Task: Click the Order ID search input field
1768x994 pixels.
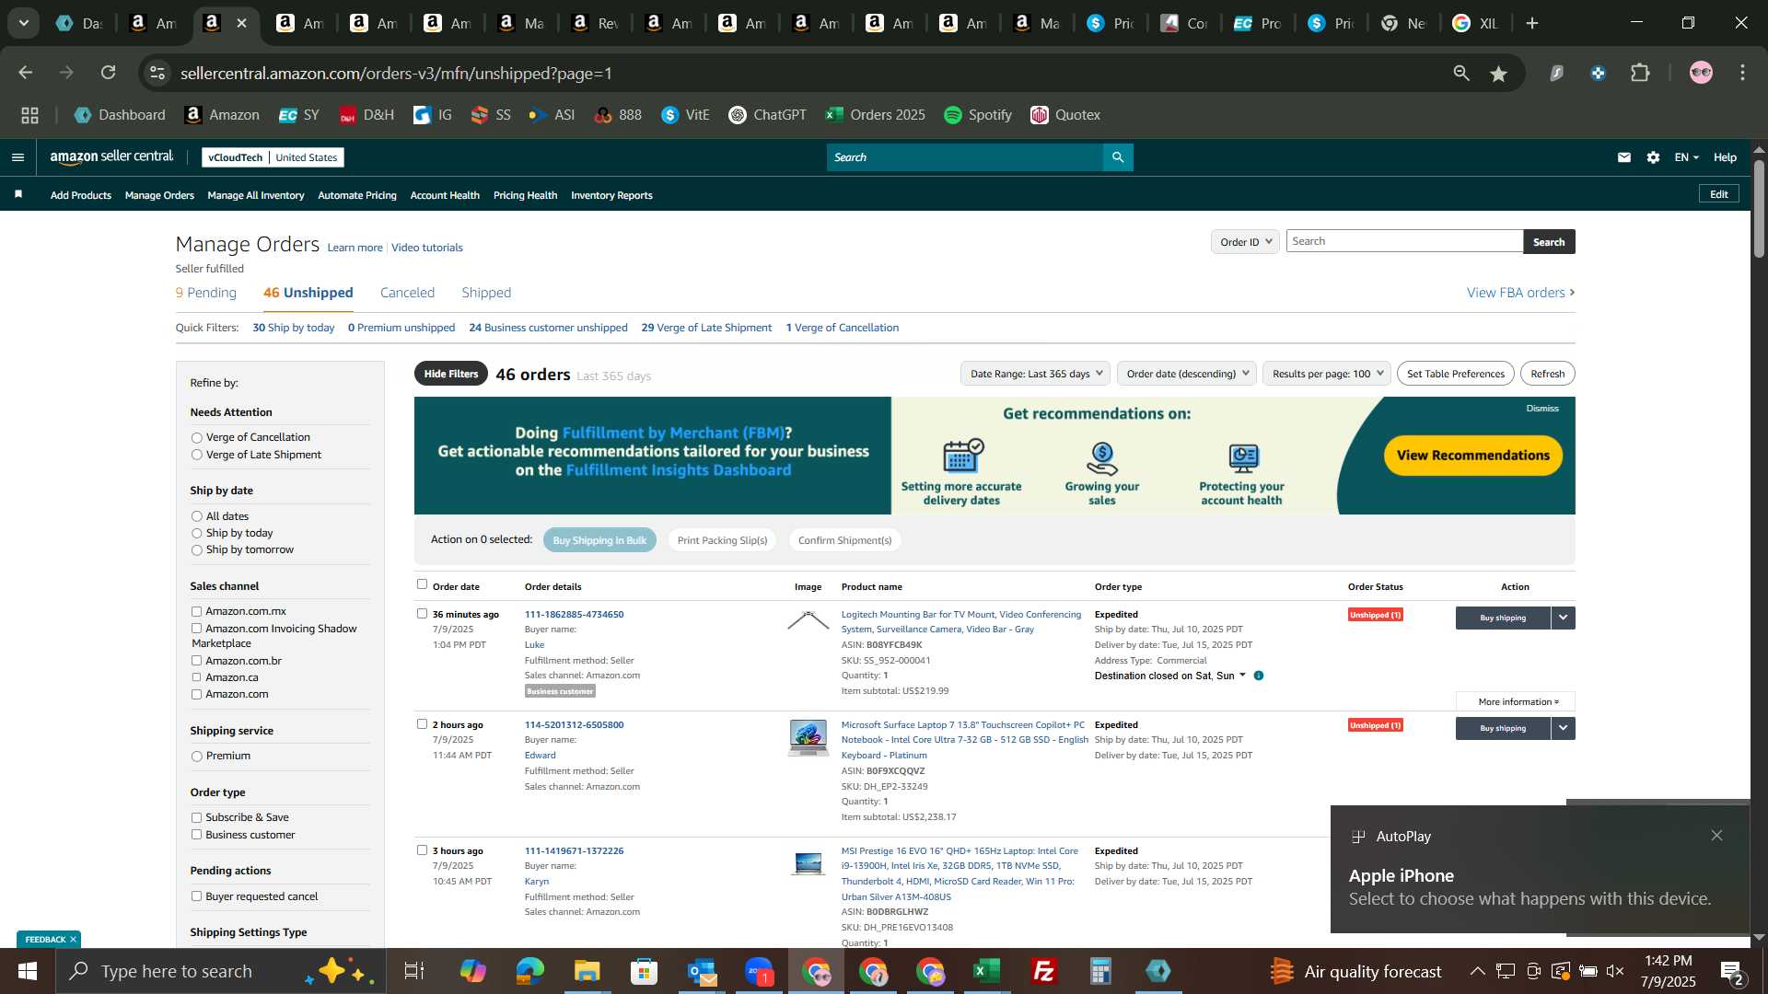Action: point(1404,241)
